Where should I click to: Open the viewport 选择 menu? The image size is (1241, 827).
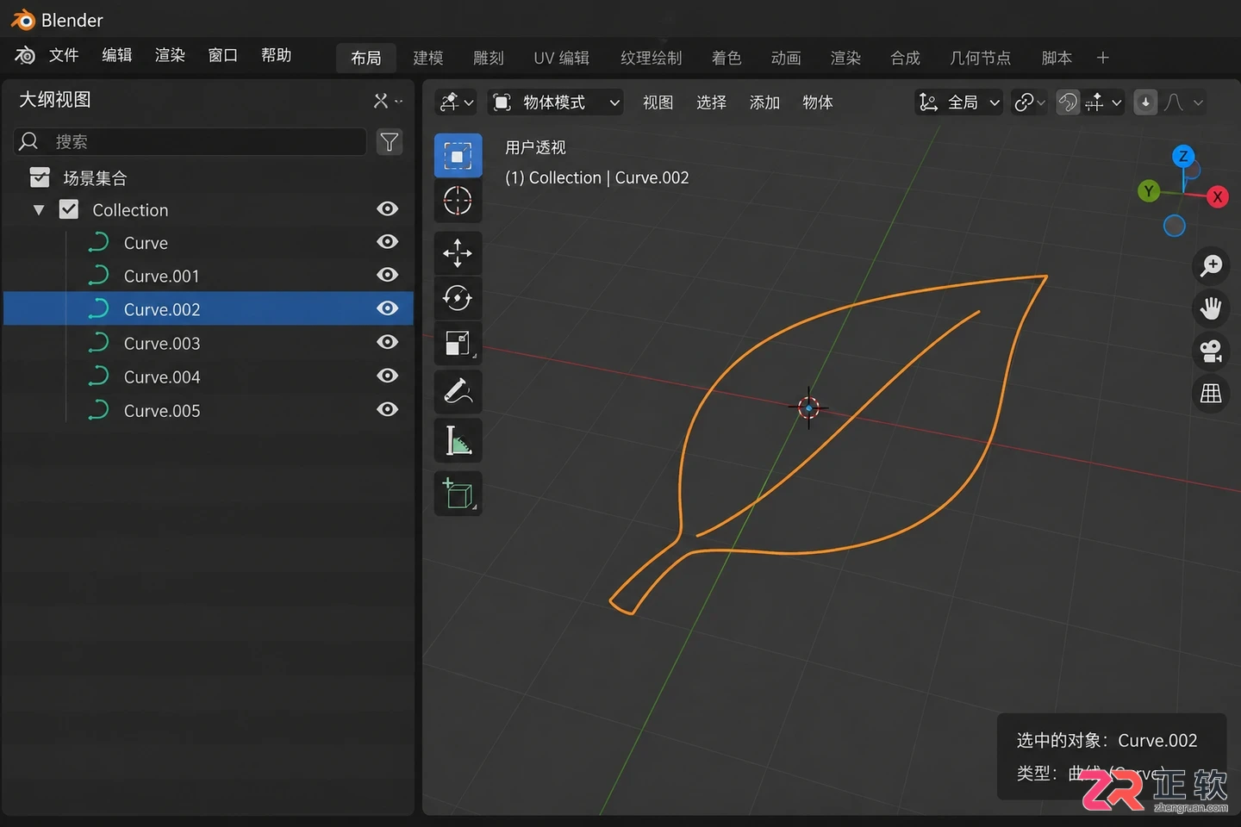click(x=711, y=103)
